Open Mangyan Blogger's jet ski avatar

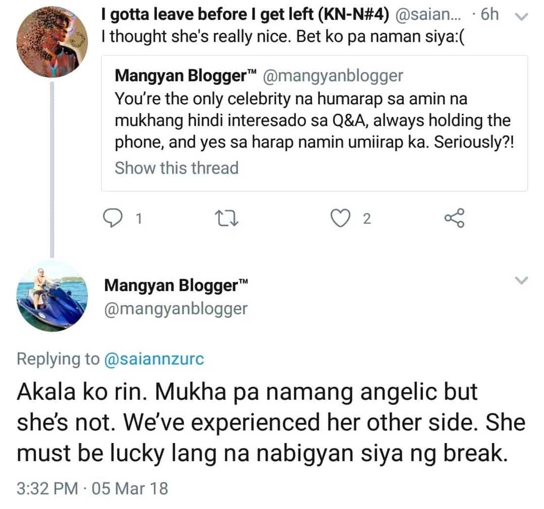[52, 296]
